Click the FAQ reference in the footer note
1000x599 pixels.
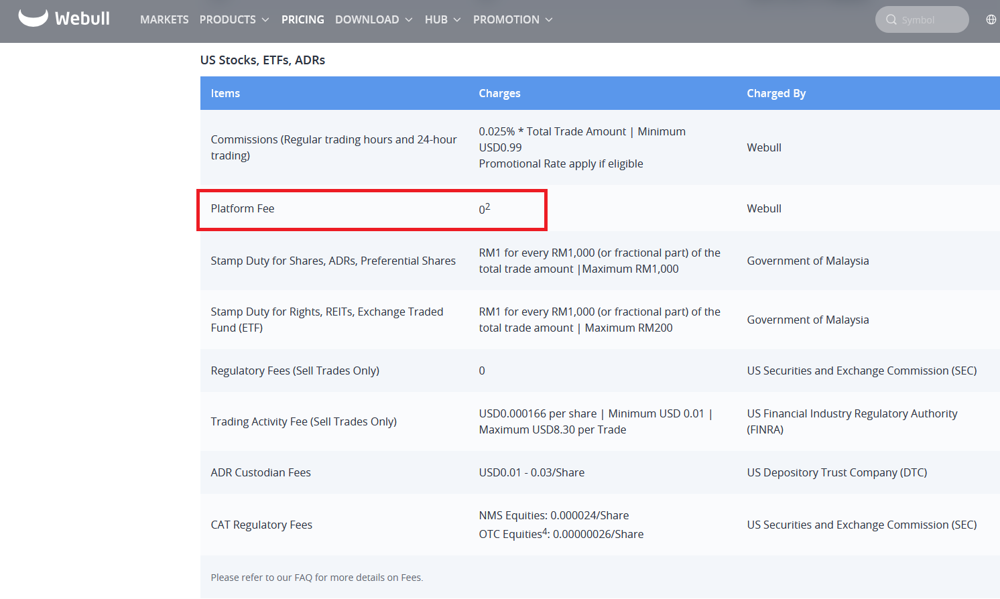(x=303, y=578)
